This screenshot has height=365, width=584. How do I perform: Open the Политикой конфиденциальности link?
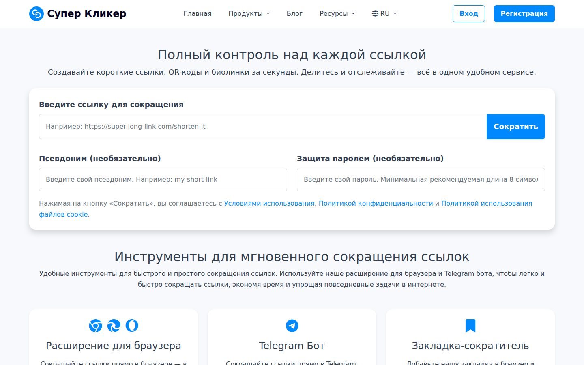(376, 203)
